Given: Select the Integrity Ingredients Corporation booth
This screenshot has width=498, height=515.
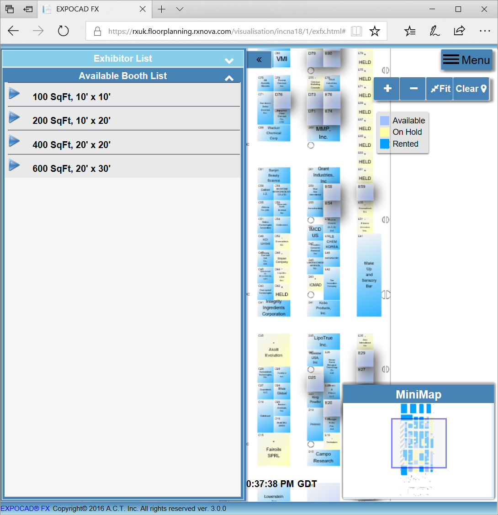Looking at the screenshot, I should pos(274,308).
